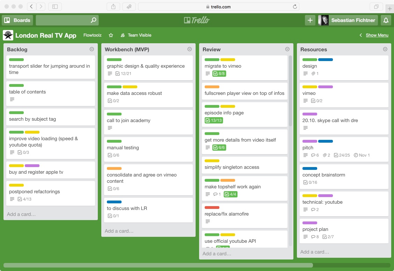Toggle the Safari sidebar button
The width and height of the screenshot is (394, 271).
(x=55, y=7)
